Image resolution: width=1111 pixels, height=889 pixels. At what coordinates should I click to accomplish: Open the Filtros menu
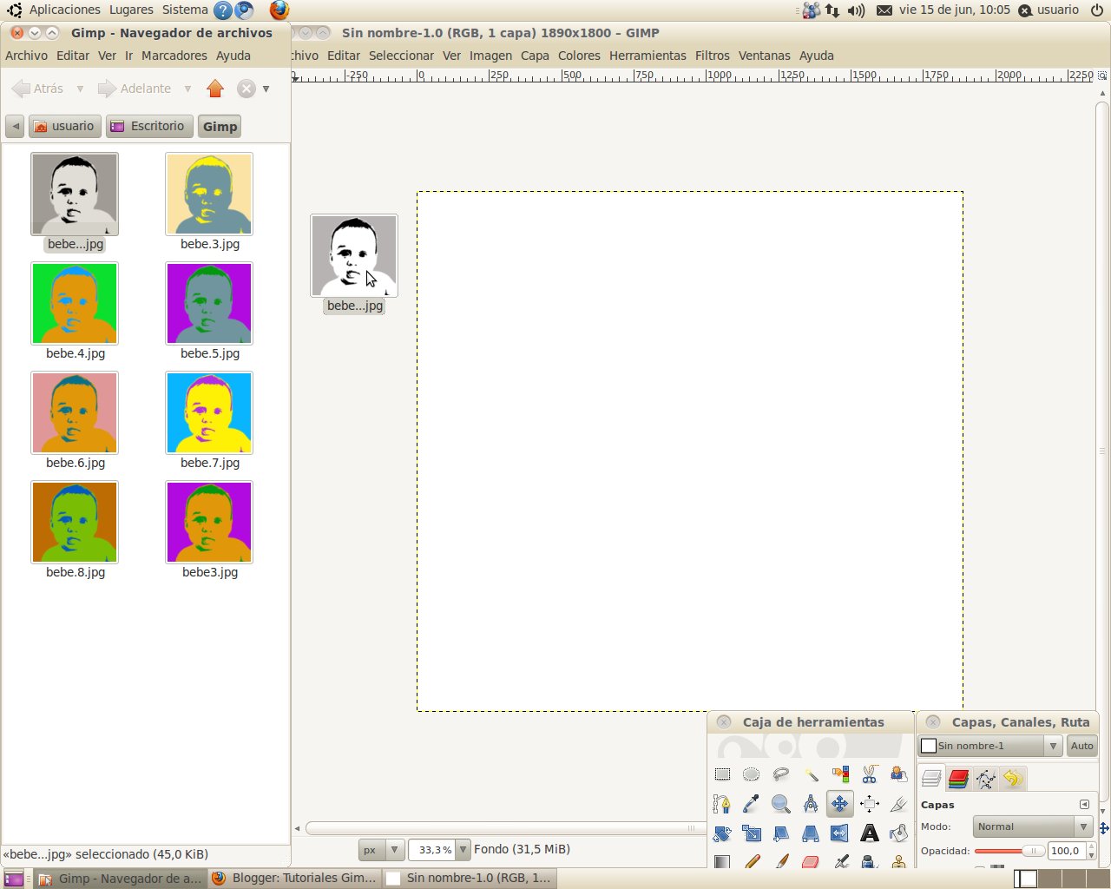click(712, 55)
